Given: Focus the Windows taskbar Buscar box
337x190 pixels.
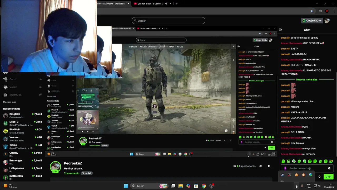Looking at the screenshot, I should [149, 186].
